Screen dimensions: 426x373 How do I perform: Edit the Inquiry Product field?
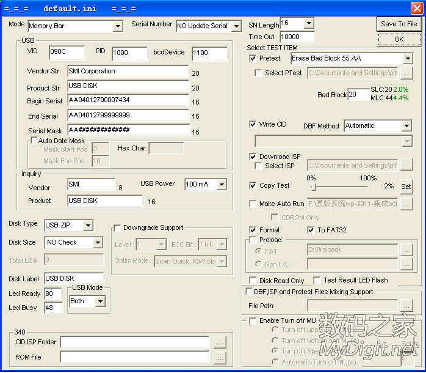[x=105, y=201]
